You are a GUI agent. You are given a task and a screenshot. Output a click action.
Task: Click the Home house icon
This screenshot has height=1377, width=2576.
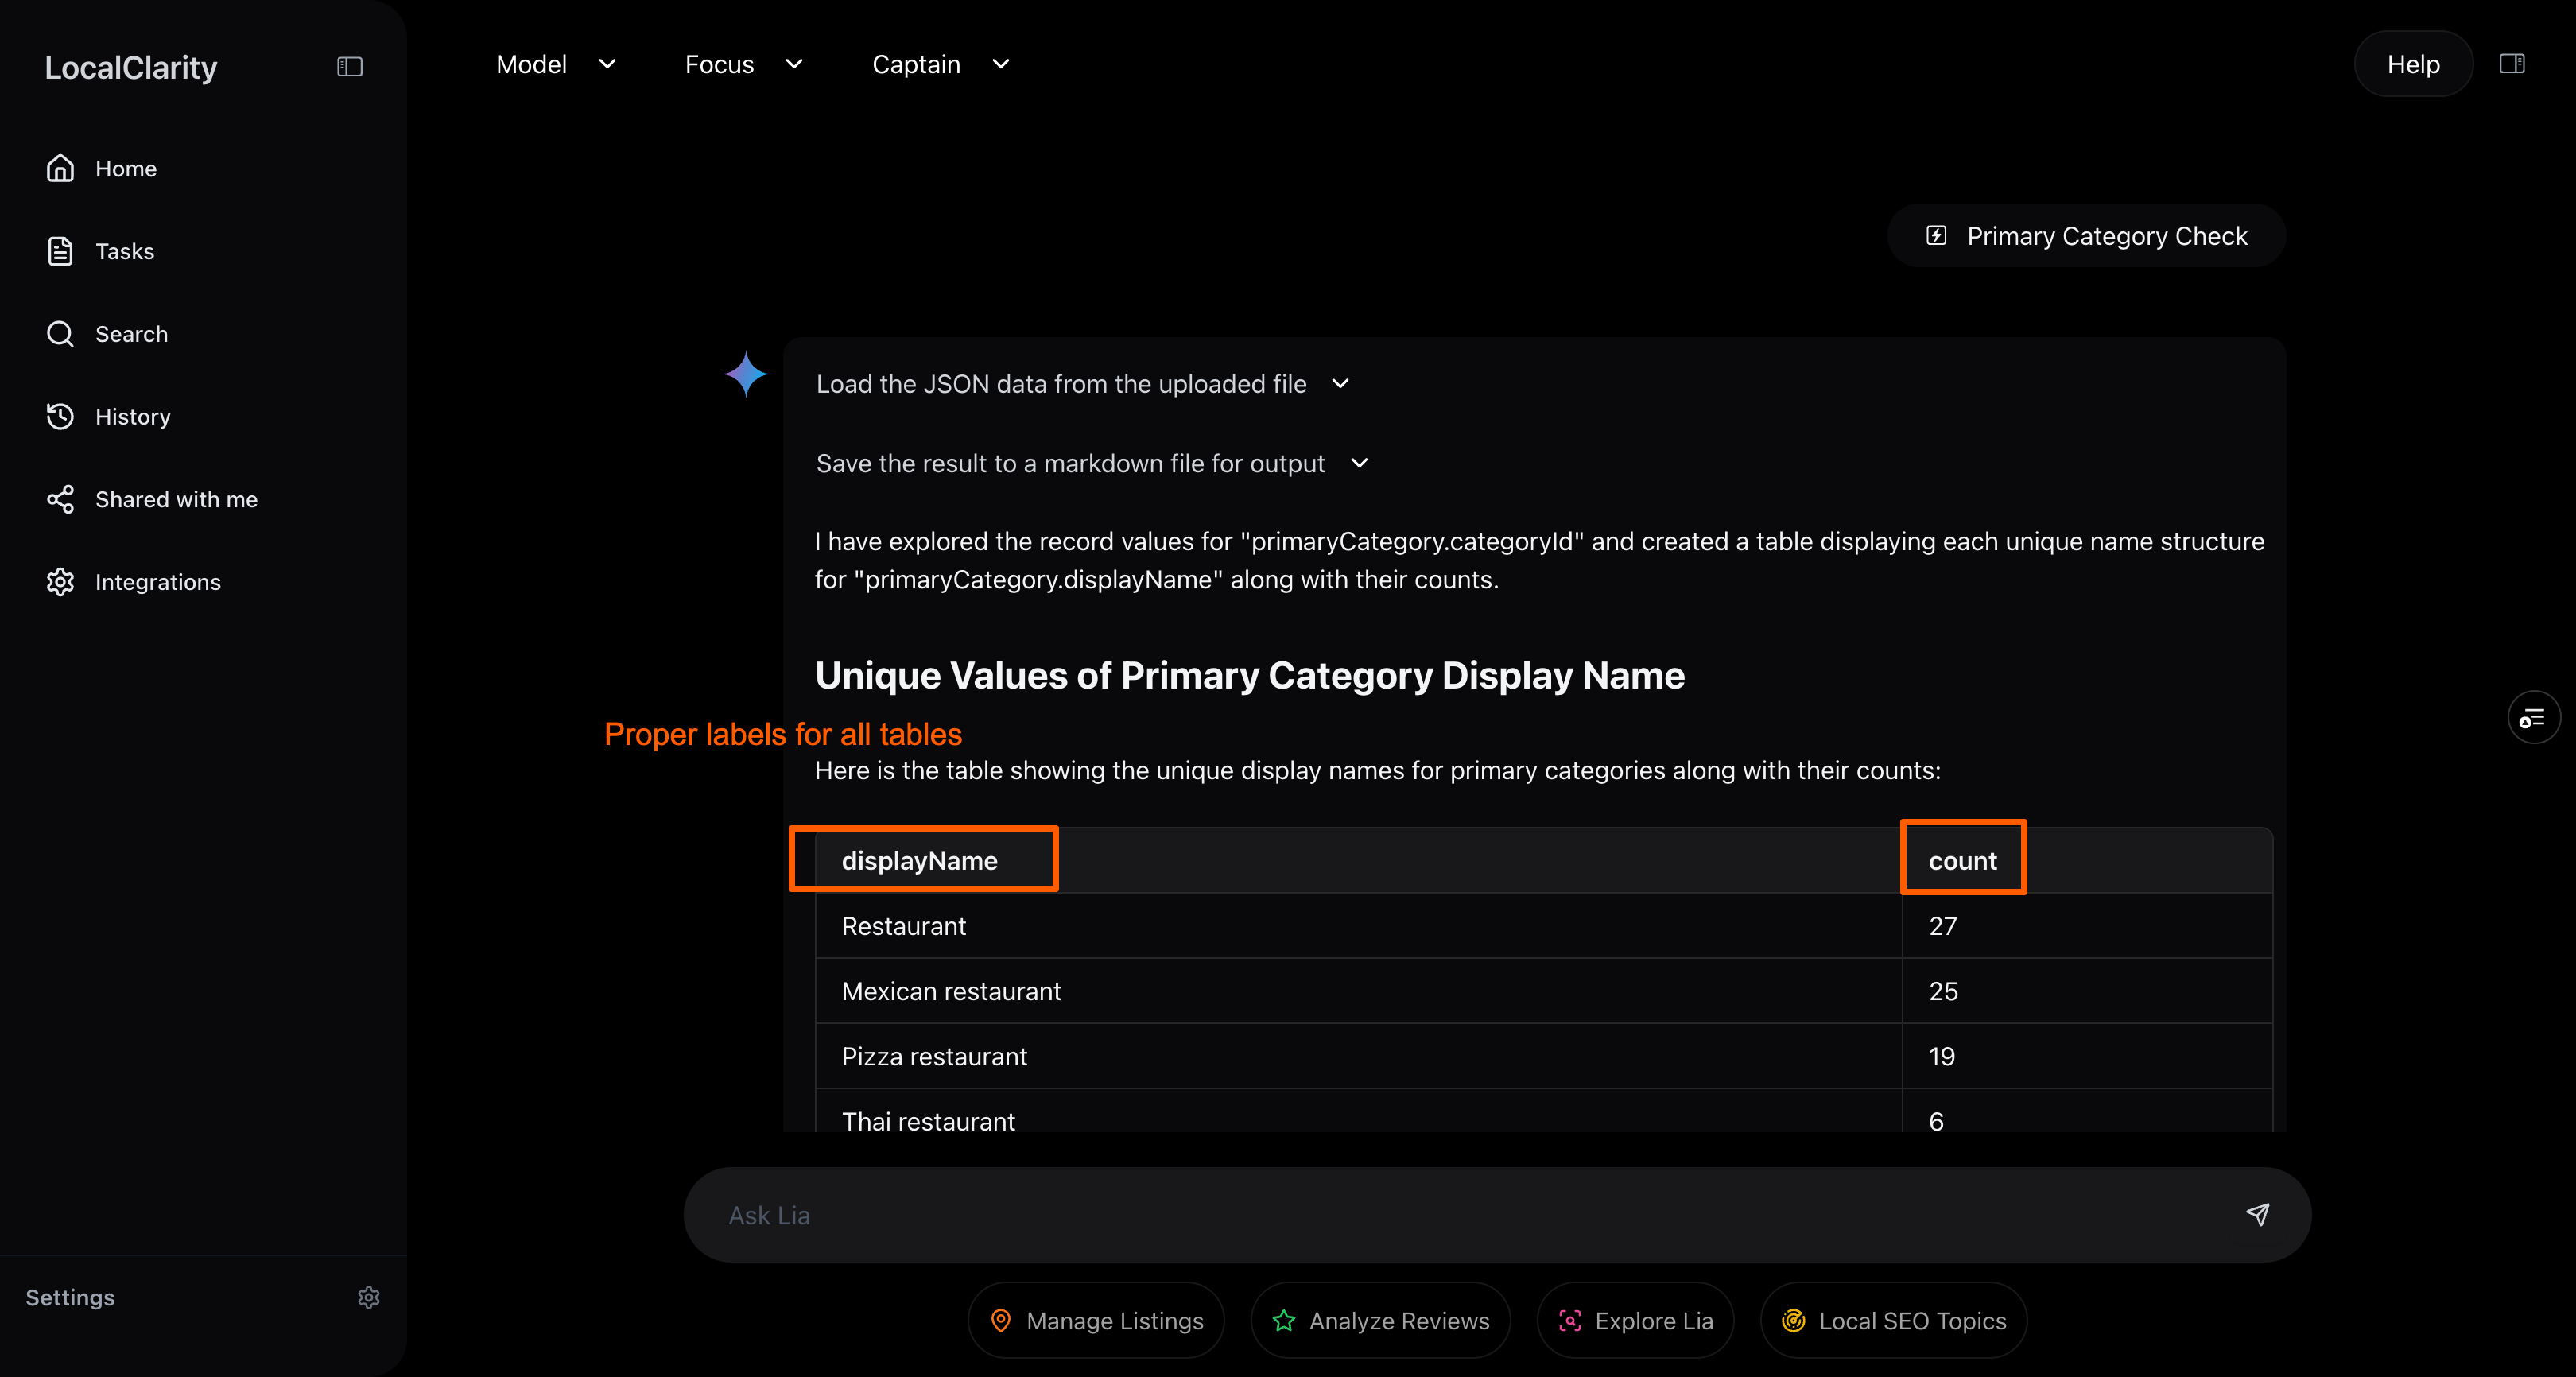click(61, 169)
